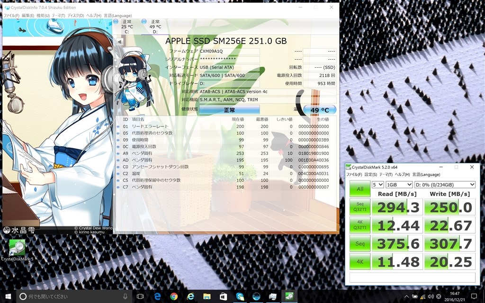This screenshot has width=485, height=303.
Task: Click the Cortana search box
Action: click(x=74, y=296)
